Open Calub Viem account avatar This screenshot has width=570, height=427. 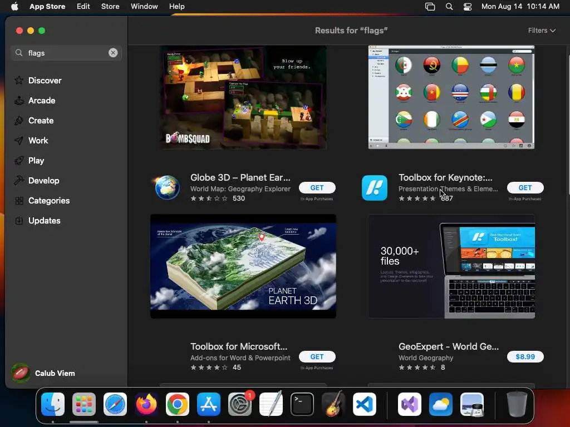pos(21,373)
